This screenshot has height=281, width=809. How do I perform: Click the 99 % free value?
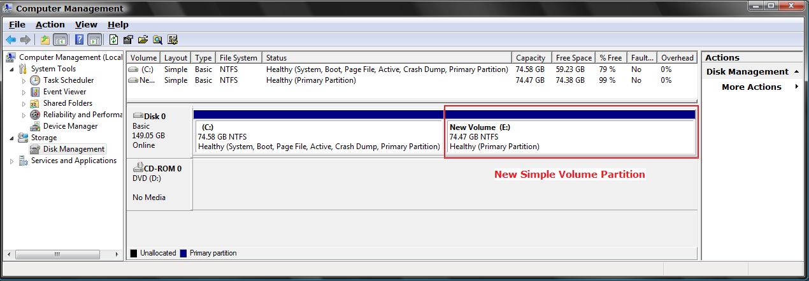(607, 80)
